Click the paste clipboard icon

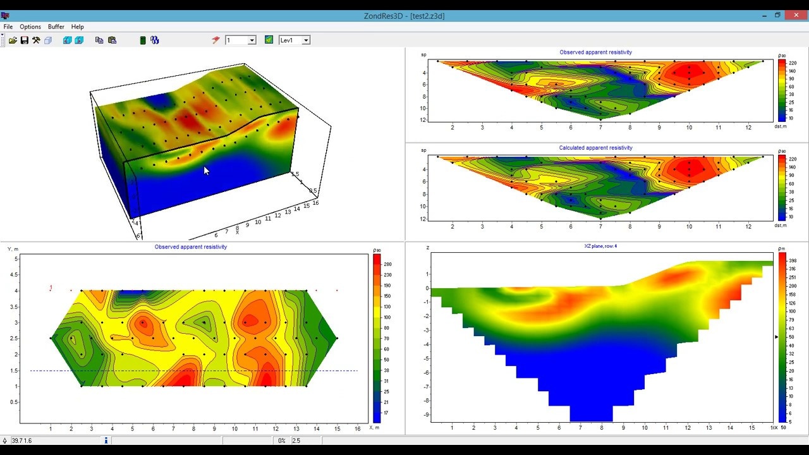[x=112, y=40]
